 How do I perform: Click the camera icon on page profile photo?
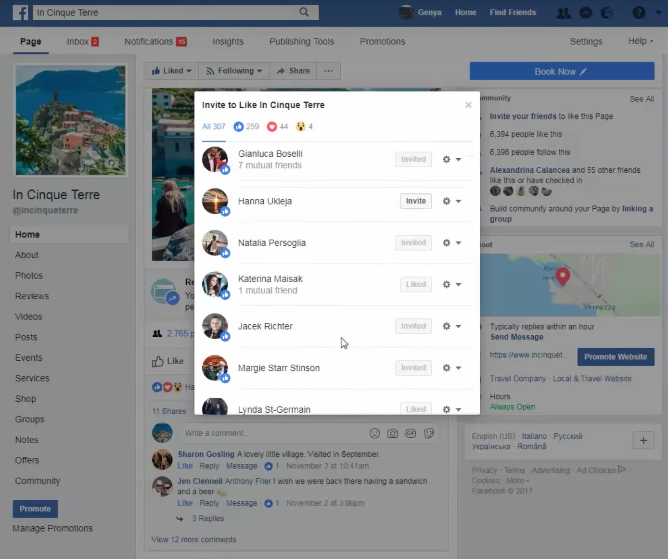tap(112, 163)
